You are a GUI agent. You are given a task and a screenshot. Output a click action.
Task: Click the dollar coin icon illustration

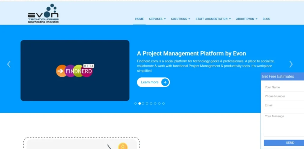point(123,146)
